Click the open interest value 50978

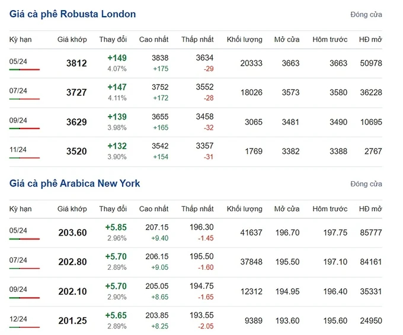point(371,63)
